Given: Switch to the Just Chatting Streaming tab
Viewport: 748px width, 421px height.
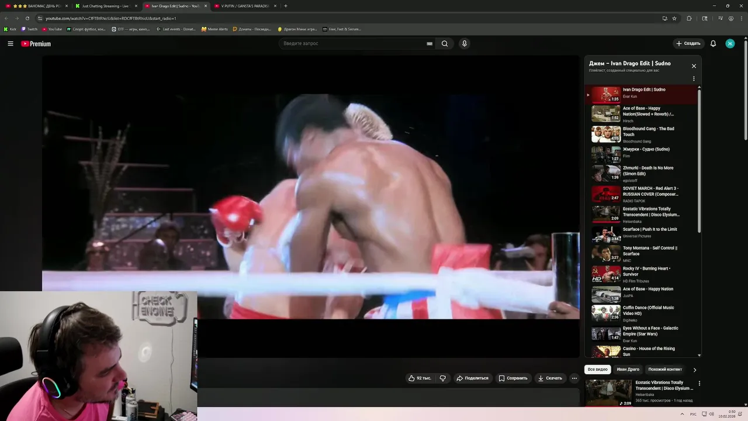Looking at the screenshot, I should pos(105,6).
